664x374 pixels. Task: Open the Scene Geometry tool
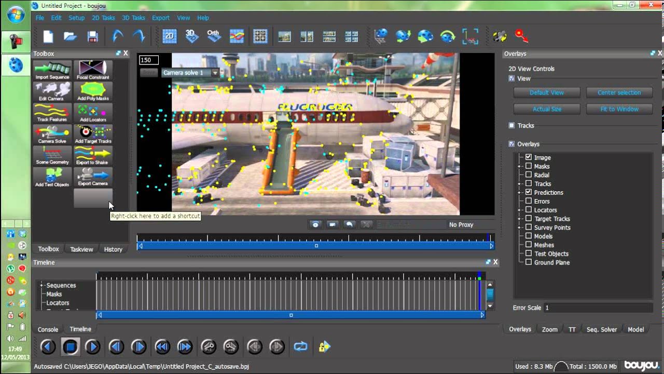coord(52,156)
